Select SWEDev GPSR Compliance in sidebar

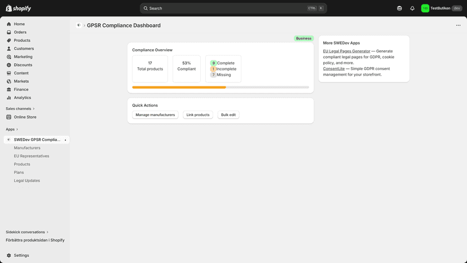point(37,139)
